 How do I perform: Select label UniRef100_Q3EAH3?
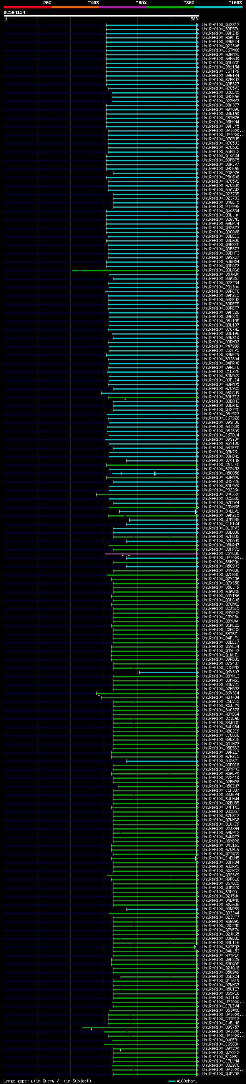point(221,401)
